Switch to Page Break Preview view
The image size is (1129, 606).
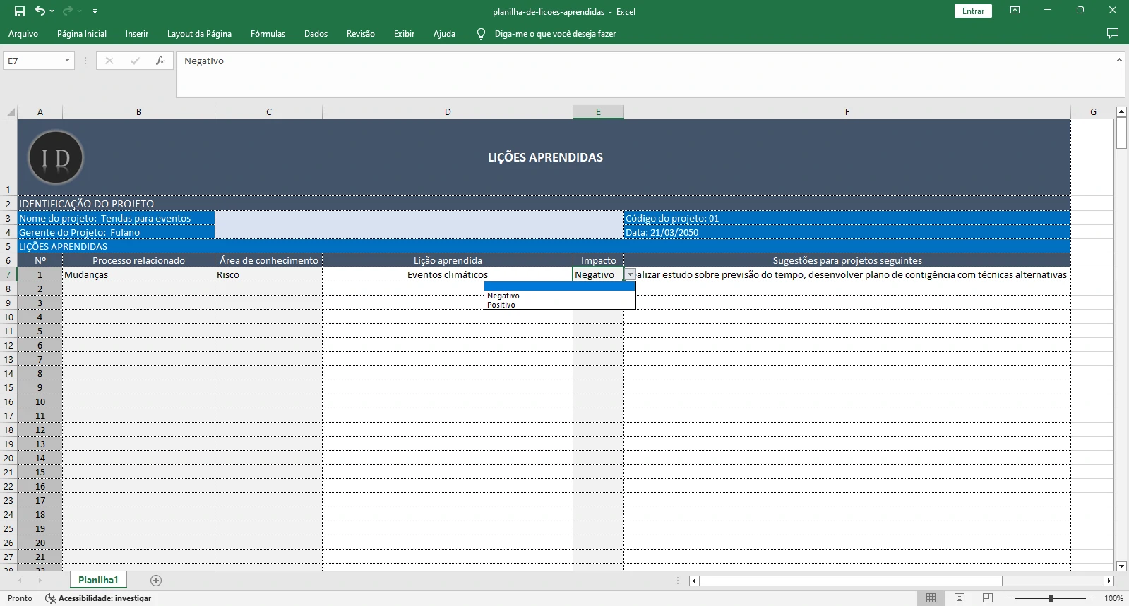(987, 598)
